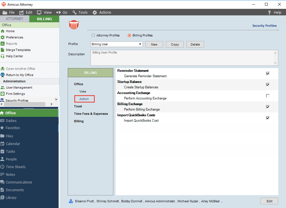Click the Firm Settings icon
286x208 pixels.
3,94
